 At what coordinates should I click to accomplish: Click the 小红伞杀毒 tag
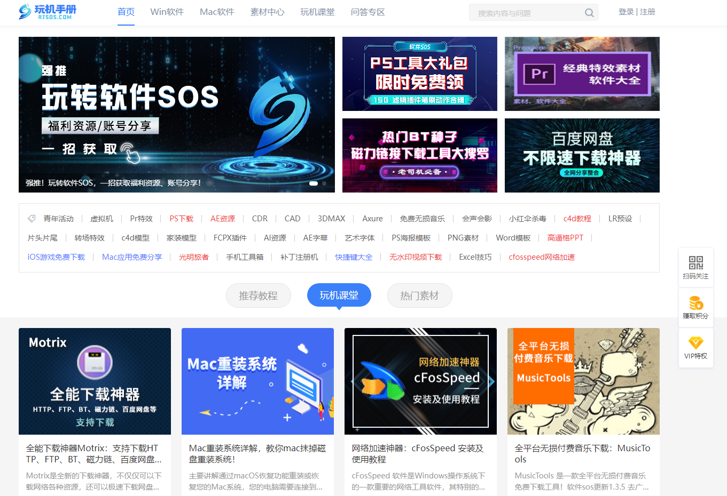528,219
